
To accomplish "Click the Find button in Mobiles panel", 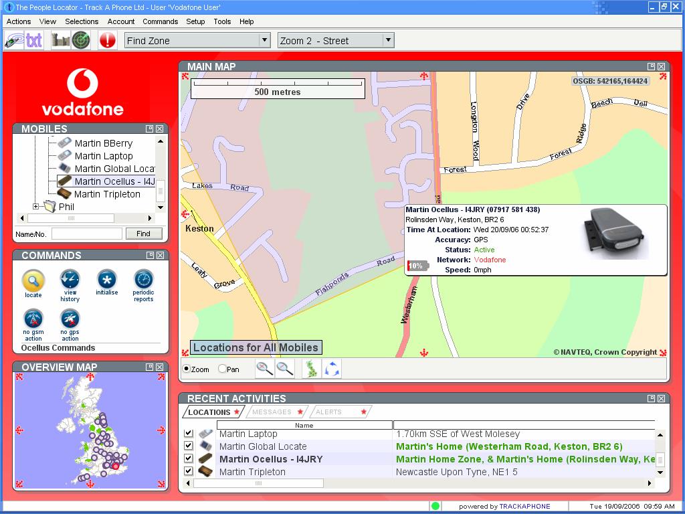I will tap(144, 234).
